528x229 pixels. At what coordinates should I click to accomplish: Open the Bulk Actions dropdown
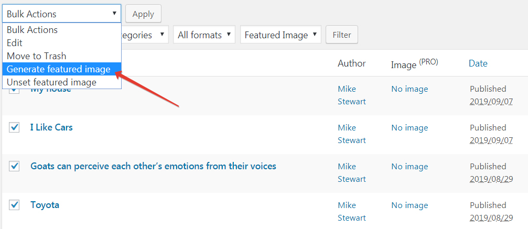pyautogui.click(x=62, y=14)
